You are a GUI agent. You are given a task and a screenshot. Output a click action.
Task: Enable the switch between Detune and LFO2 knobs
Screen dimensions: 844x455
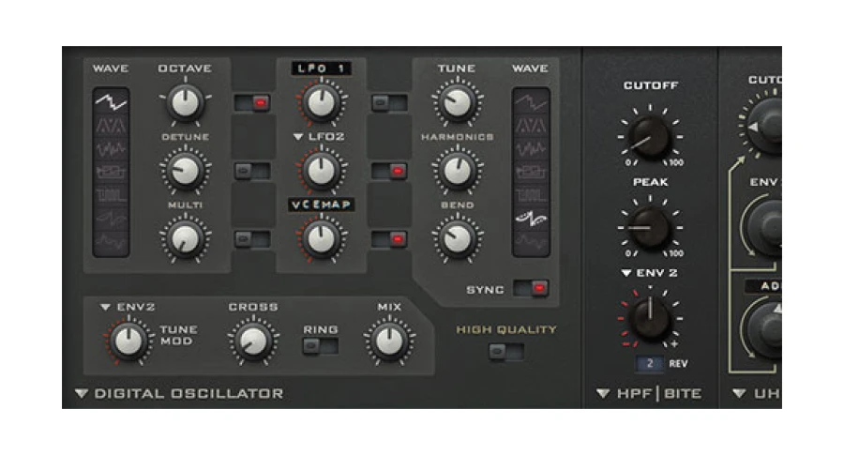click(252, 172)
